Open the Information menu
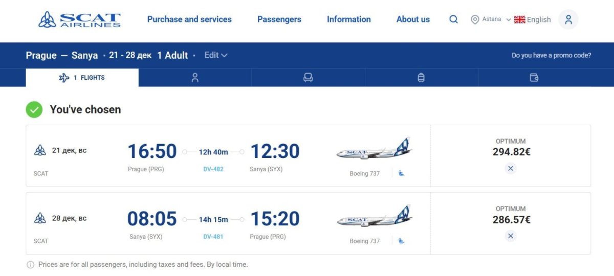Screen dimensions: 614x276 [x=348, y=19]
